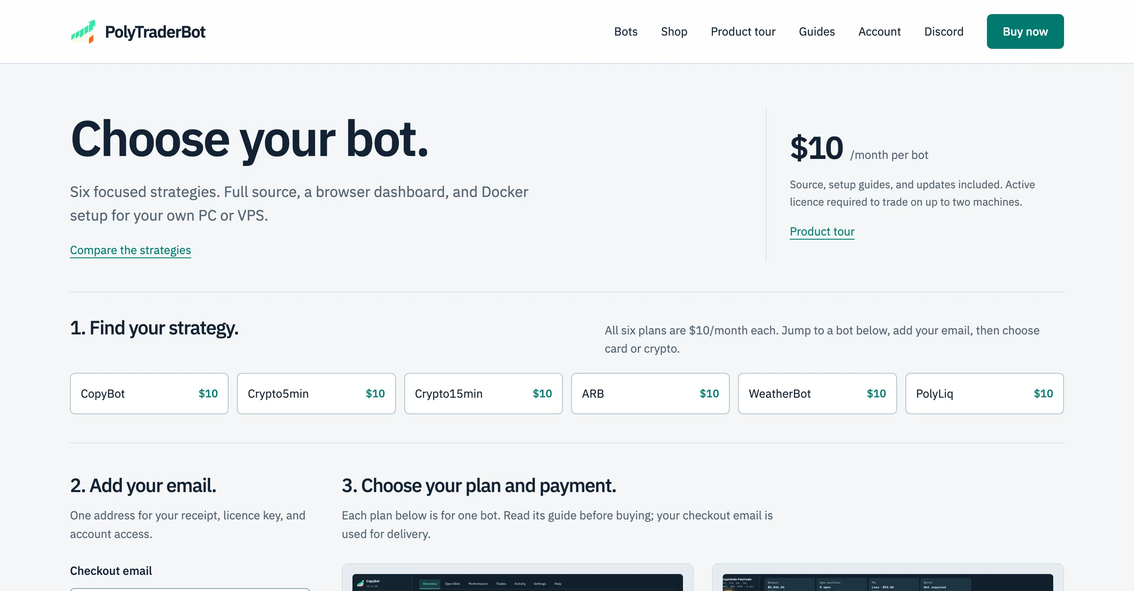1134x591 pixels.
Task: Open the Guides menu item
Action: [x=817, y=31]
